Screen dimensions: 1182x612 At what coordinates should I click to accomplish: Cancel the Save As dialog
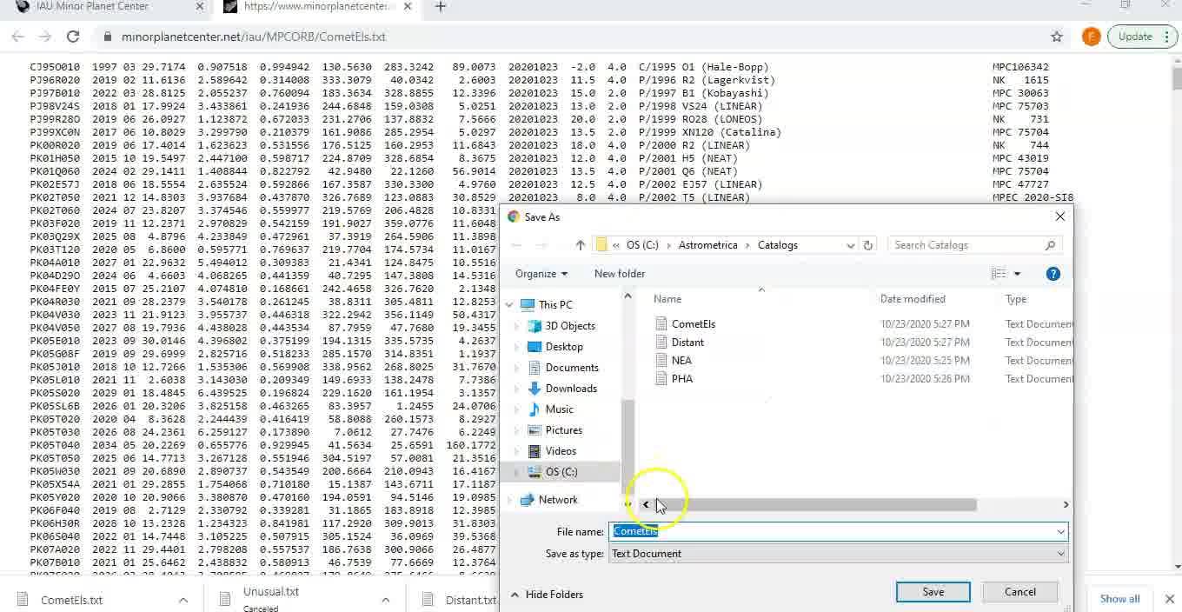point(1019,592)
